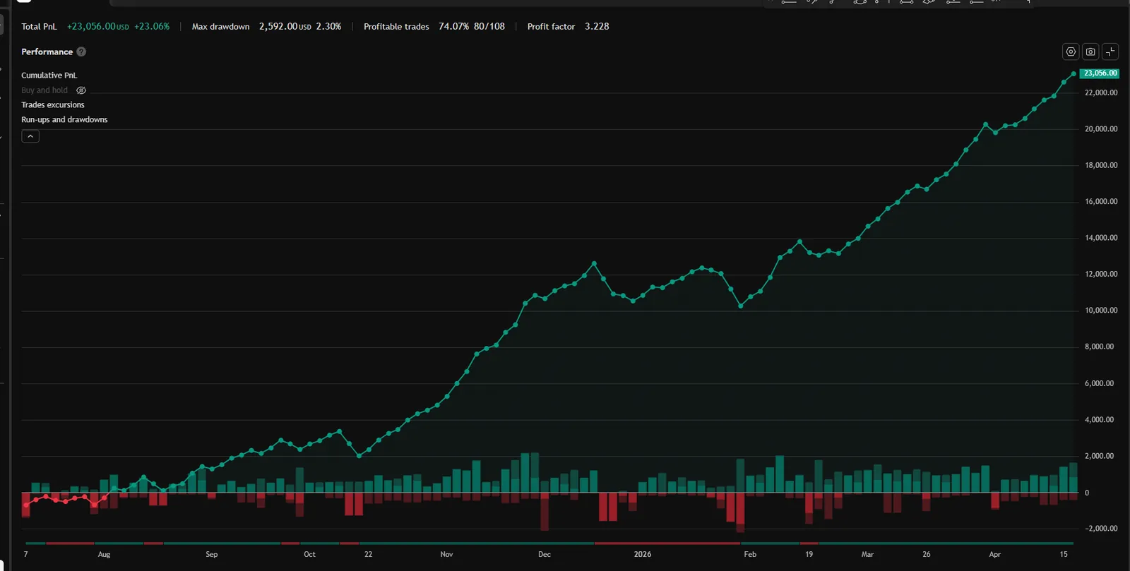This screenshot has width=1130, height=571.
Task: Click the Oct label on time axis
Action: point(309,555)
